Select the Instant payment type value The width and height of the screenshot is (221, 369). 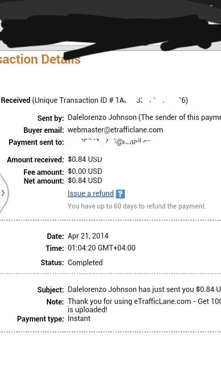tap(79, 319)
